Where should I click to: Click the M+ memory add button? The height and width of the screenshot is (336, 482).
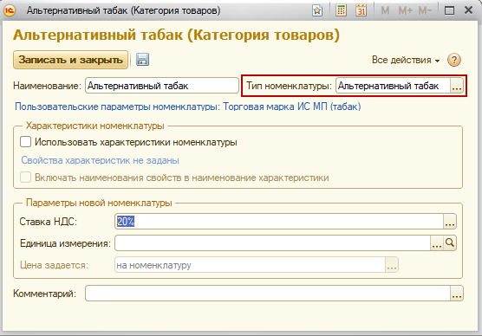tap(405, 10)
